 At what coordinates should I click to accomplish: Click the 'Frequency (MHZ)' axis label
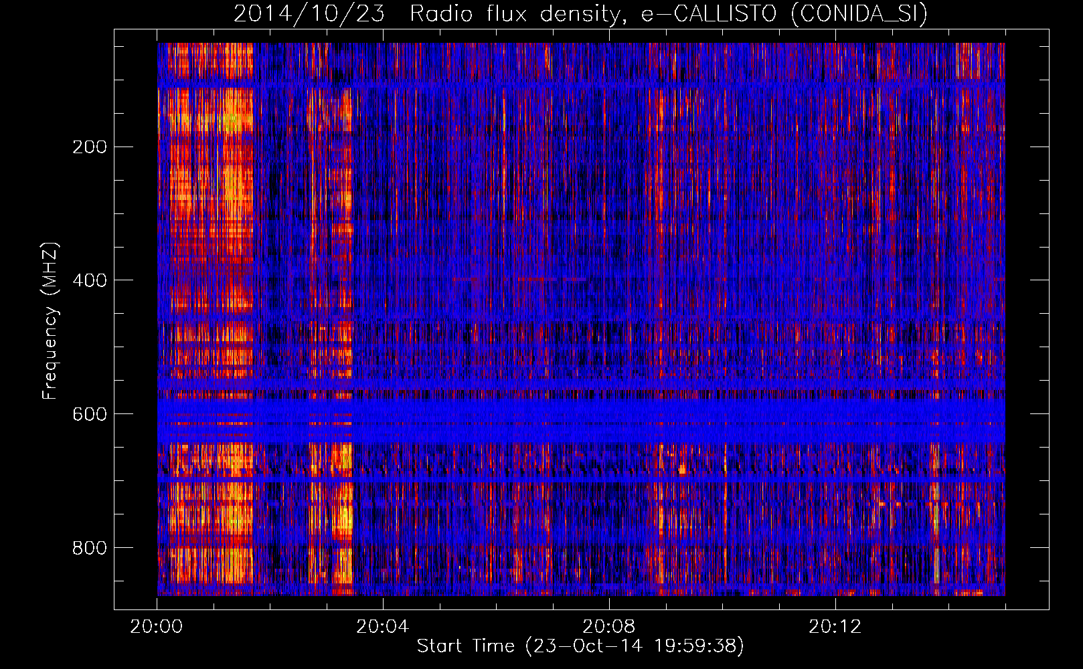[x=50, y=321]
